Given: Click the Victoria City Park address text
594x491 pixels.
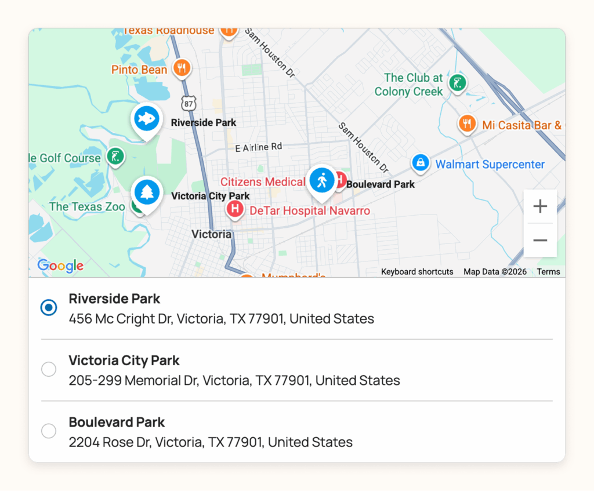Looking at the screenshot, I should click(x=234, y=380).
